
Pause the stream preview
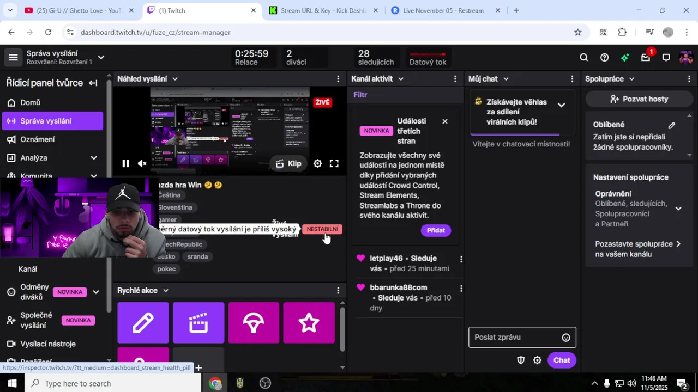[125, 163]
